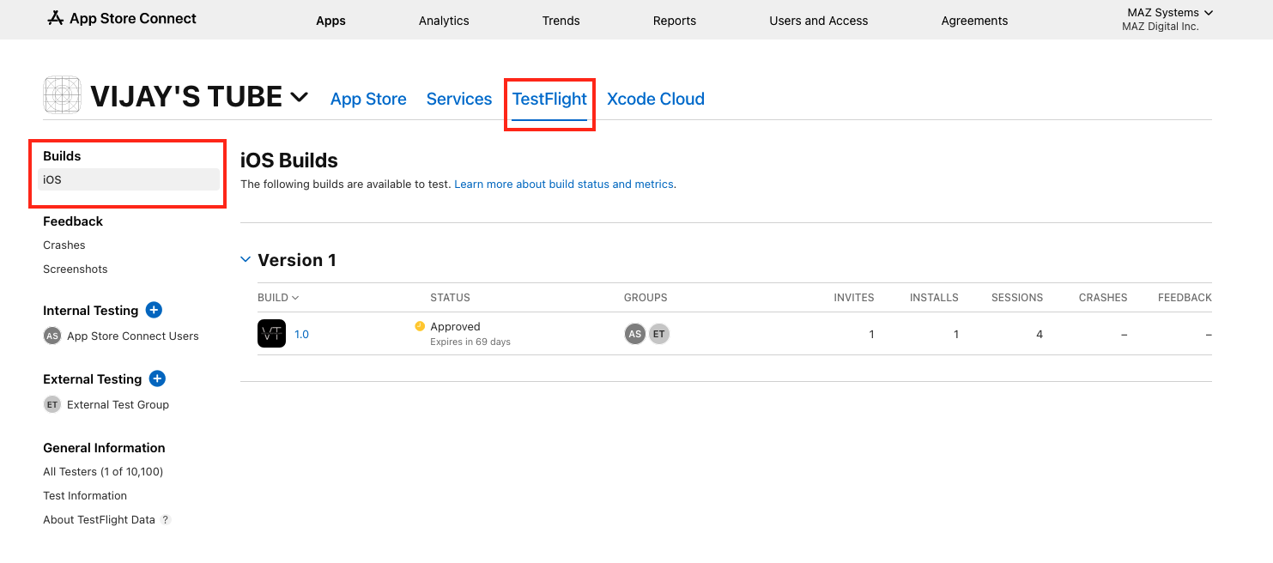Open build 1.0 link
The image size is (1273, 563).
click(301, 335)
